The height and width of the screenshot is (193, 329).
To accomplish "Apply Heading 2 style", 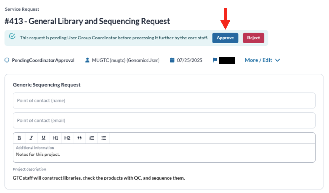I will [x=67, y=138].
